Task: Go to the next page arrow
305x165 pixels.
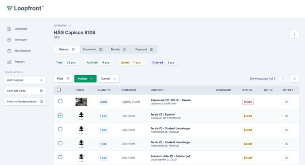Action: [x=294, y=79]
